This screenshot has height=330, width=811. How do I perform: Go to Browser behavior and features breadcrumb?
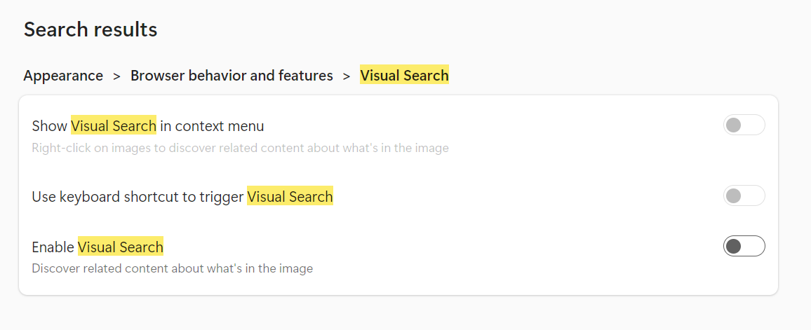pos(232,76)
